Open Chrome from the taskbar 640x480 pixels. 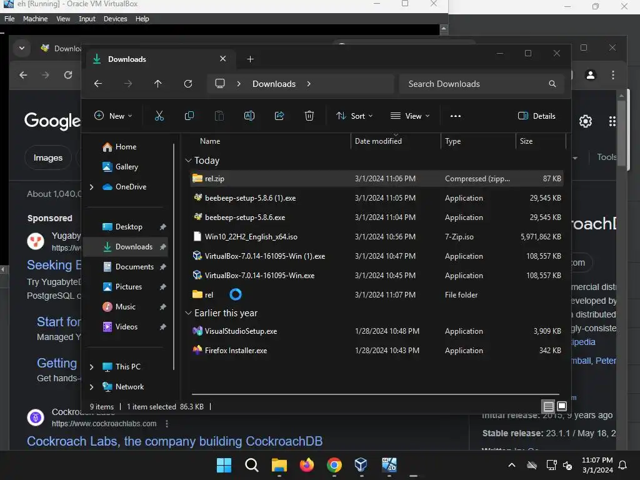coord(334,465)
